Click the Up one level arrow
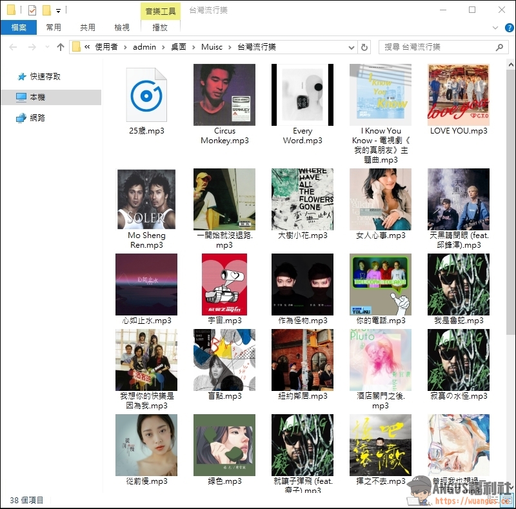Viewport: 516px width, 509px height. [61, 47]
